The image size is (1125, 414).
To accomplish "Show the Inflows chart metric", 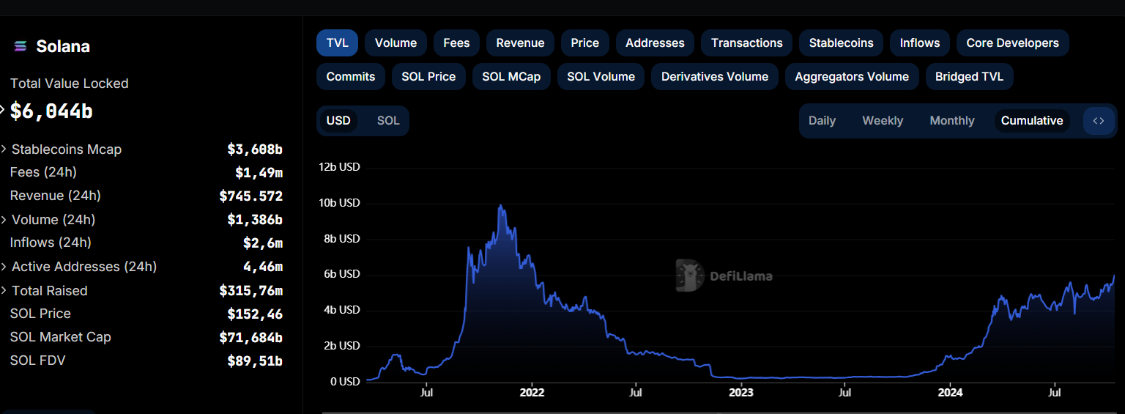I will tap(920, 43).
